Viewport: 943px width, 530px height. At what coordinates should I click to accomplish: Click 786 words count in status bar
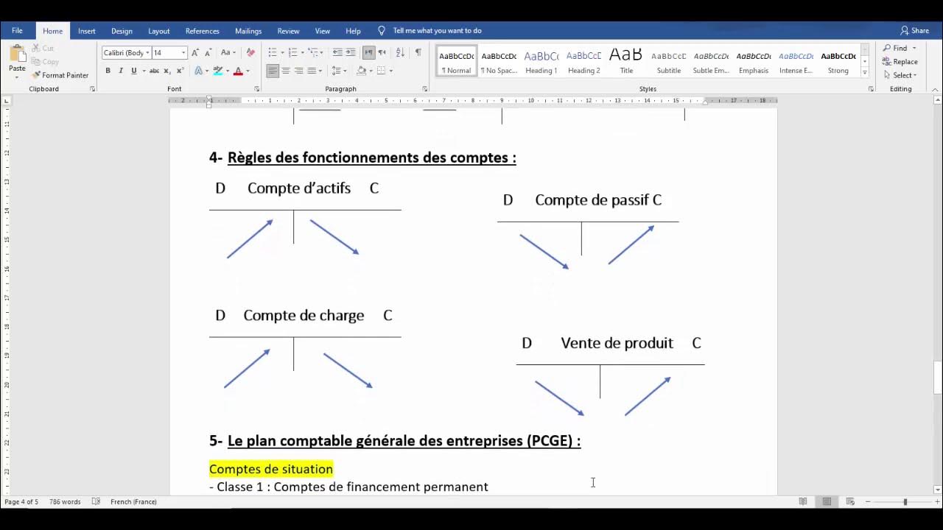pos(65,501)
